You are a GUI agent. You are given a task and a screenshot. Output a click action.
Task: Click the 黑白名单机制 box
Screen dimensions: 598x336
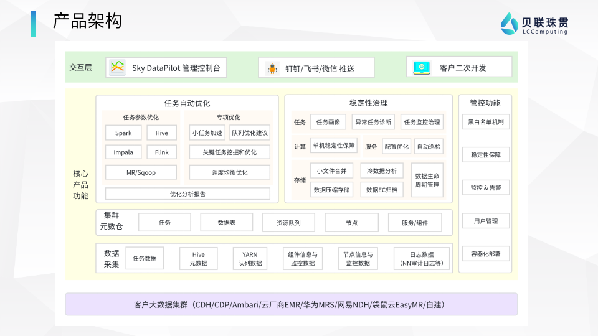tap(486, 122)
